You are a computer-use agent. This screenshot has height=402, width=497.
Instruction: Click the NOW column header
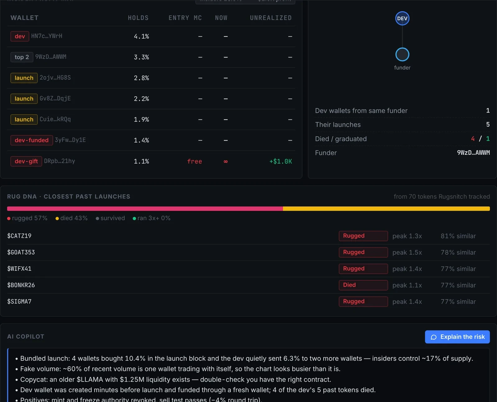tap(221, 18)
